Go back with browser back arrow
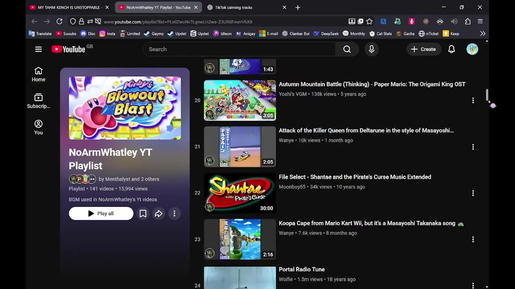515x289 pixels. [x=35, y=22]
